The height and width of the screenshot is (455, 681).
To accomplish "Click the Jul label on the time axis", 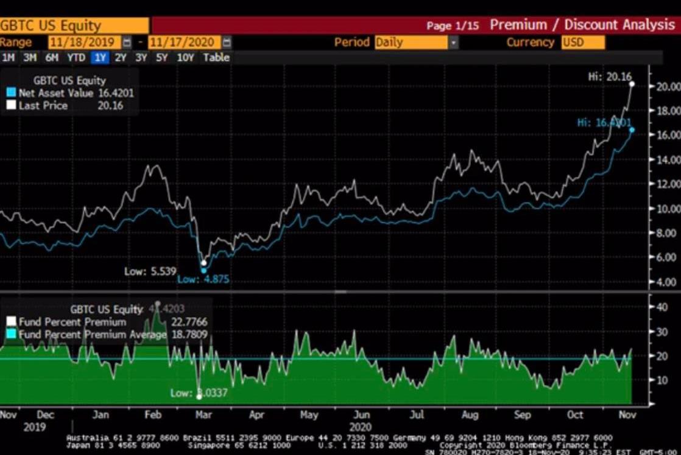I will pos(417,415).
